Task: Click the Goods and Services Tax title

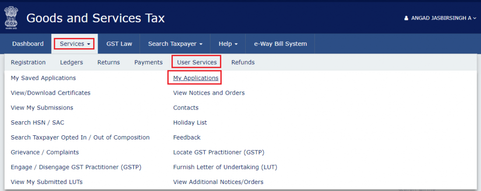Action: click(x=95, y=18)
